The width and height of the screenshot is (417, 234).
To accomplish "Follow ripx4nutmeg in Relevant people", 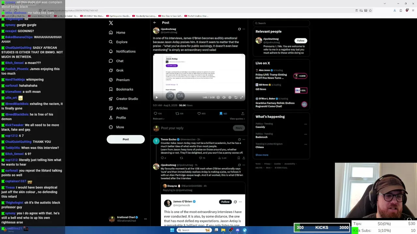I will (301, 41).
